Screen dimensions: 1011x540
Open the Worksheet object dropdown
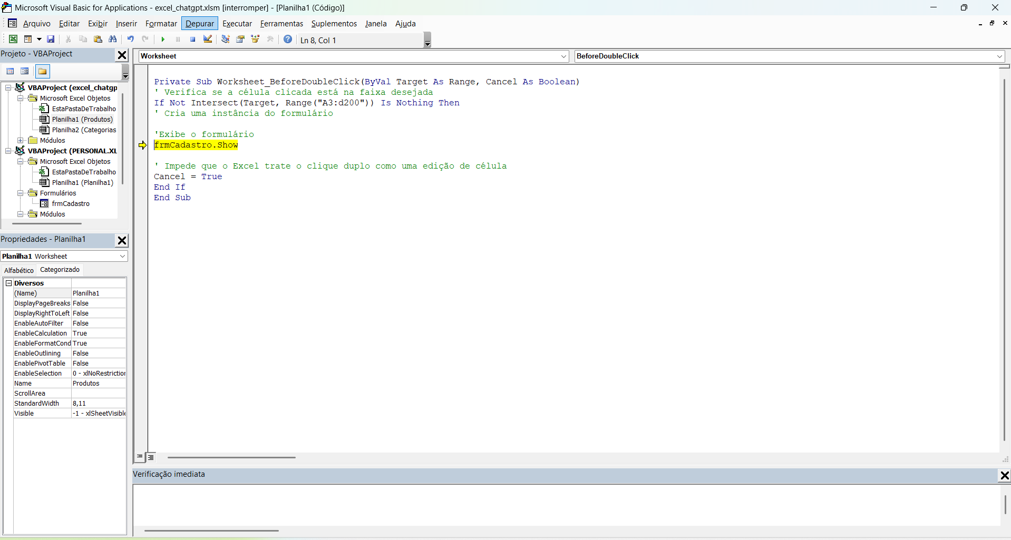point(563,56)
